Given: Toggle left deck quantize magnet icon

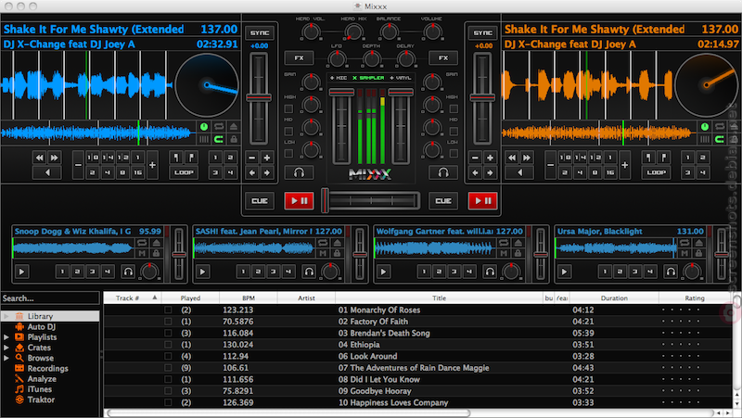Looking at the screenshot, I should (219, 139).
